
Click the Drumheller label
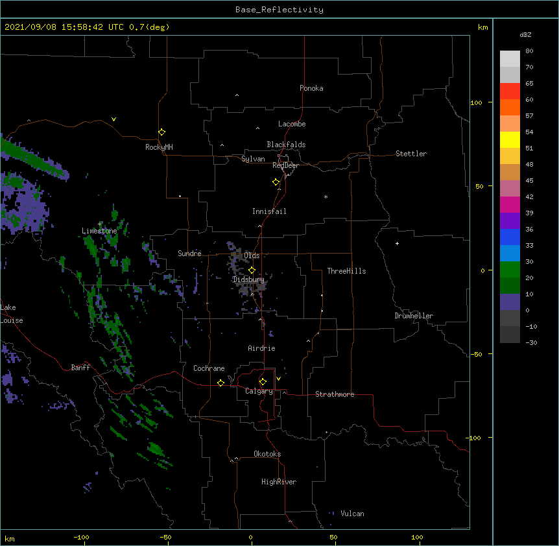tap(414, 316)
